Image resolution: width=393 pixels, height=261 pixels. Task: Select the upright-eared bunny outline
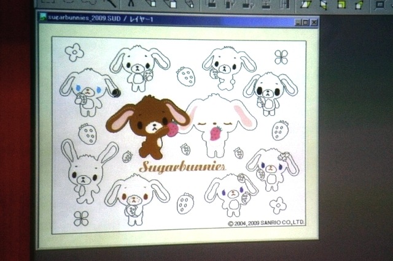tap(88, 172)
